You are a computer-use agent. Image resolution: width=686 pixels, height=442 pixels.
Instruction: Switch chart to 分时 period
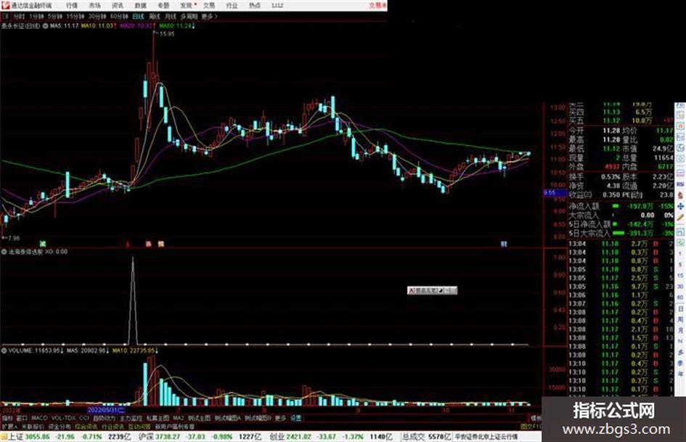click(19, 17)
